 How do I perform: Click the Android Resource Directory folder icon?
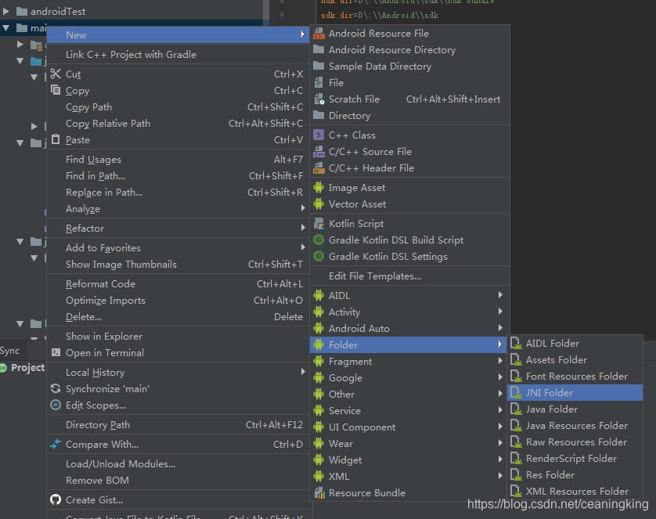319,50
